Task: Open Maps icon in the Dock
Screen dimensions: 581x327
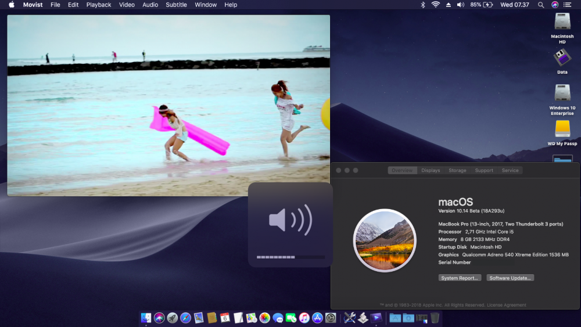Action: click(x=251, y=318)
